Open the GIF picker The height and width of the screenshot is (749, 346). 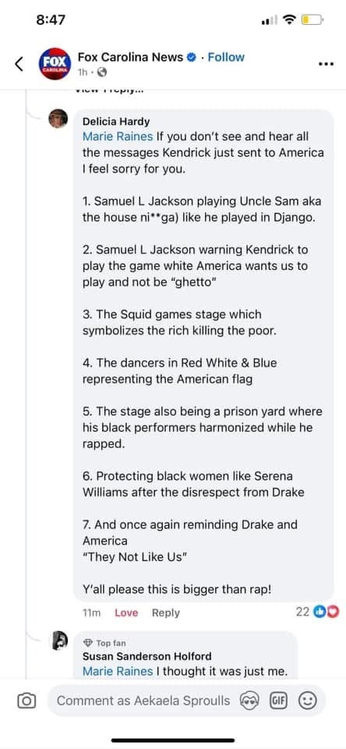pyautogui.click(x=278, y=701)
